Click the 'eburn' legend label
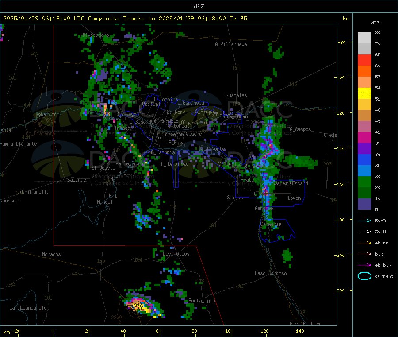 pyautogui.click(x=382, y=243)
